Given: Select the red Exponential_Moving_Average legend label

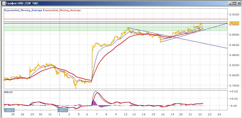Looking at the screenshot, I should (62, 10).
